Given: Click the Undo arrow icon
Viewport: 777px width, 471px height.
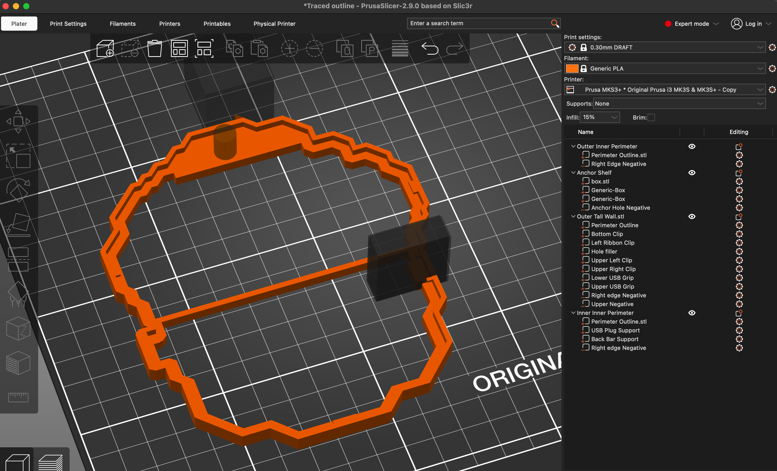Looking at the screenshot, I should (430, 48).
